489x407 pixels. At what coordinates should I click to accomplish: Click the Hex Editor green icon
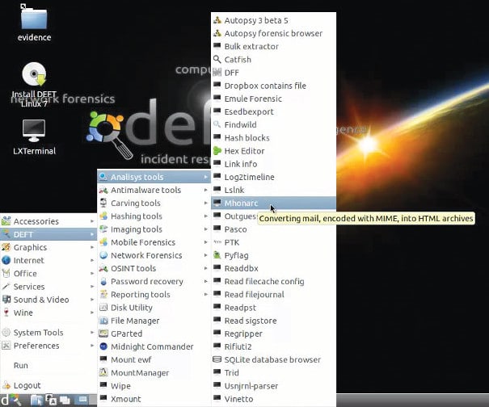tap(217, 151)
